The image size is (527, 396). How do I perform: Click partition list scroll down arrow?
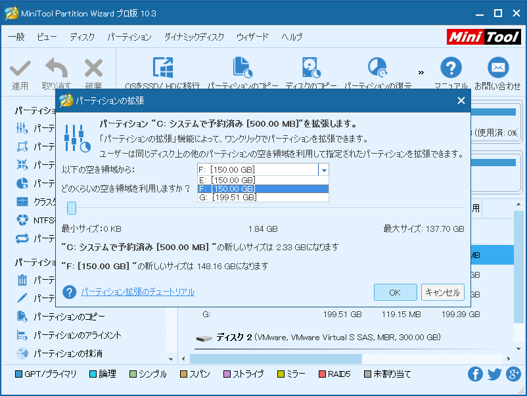pos(518,349)
